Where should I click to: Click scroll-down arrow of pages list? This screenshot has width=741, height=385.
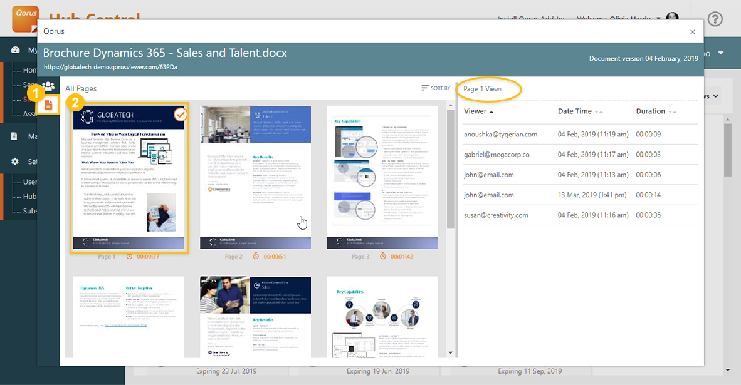tap(450, 352)
